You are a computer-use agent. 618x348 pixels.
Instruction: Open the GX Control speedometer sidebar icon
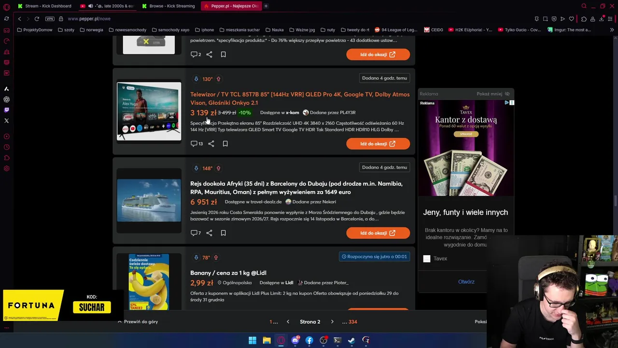coord(6,41)
